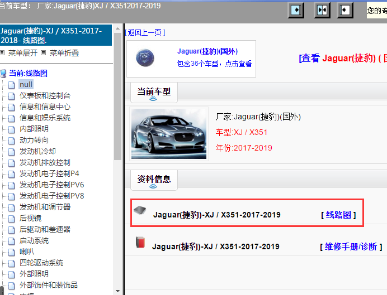The height and width of the screenshot is (295, 387).
Task: Open 发动机排放控制 wiring section
Action: (x=45, y=162)
